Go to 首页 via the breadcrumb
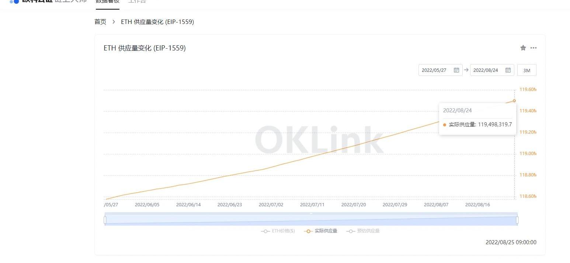 [100, 22]
